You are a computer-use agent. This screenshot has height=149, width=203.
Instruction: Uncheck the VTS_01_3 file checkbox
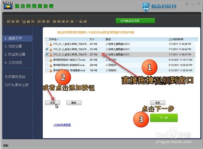[x=47, y=55]
